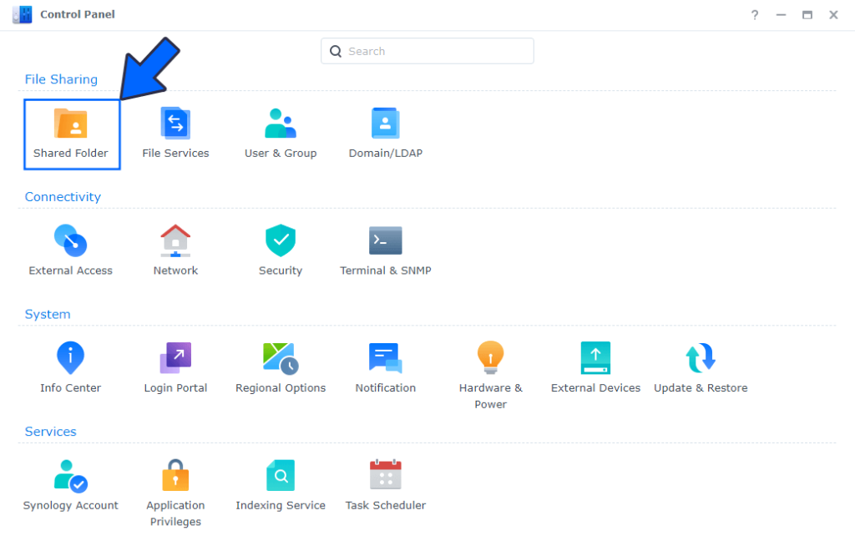The image size is (855, 541).
Task: Open Domain/LDAP configuration
Action: [x=385, y=124]
